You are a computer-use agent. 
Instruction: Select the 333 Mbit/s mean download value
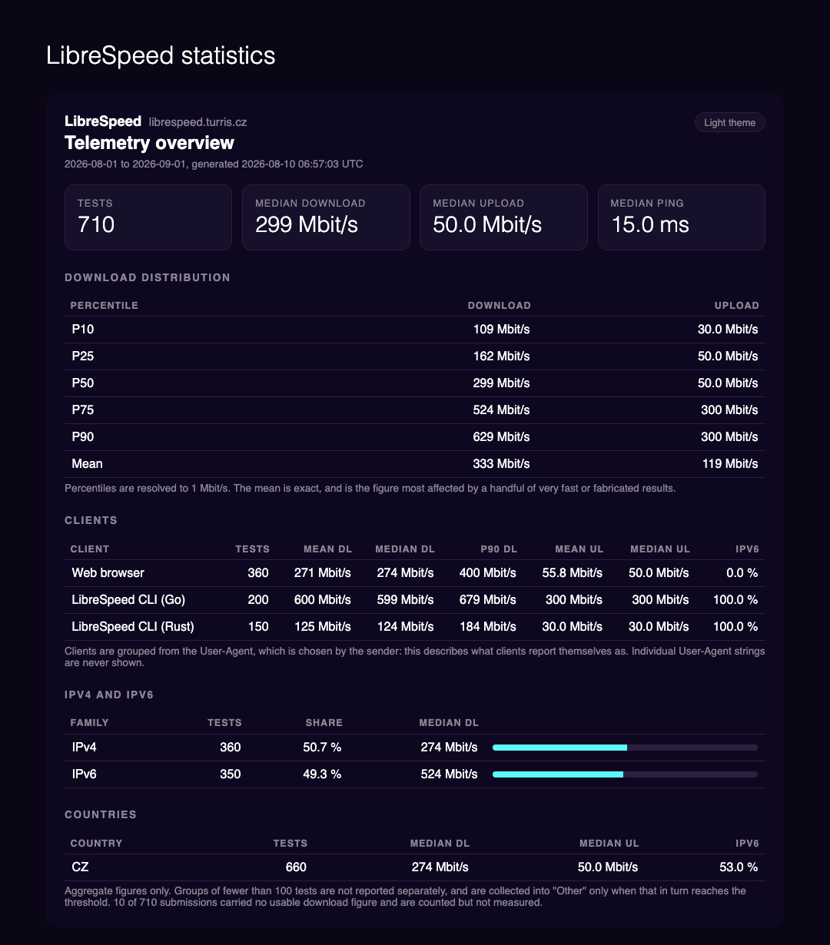point(501,464)
